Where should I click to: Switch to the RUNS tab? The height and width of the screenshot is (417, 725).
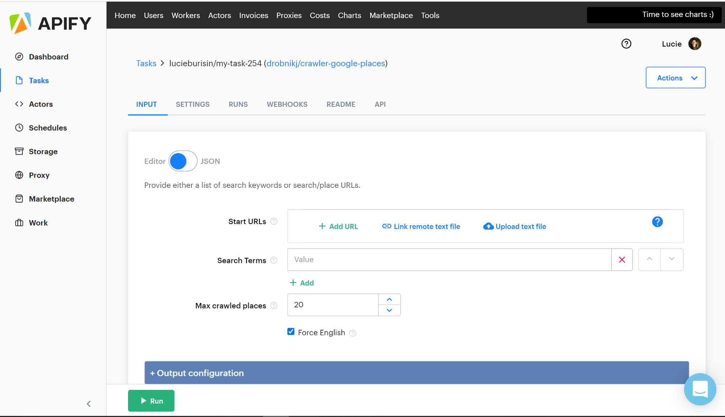pos(238,104)
